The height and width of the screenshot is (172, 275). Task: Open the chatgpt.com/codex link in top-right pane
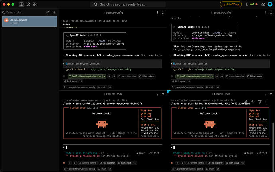pyautogui.click(x=207, y=49)
